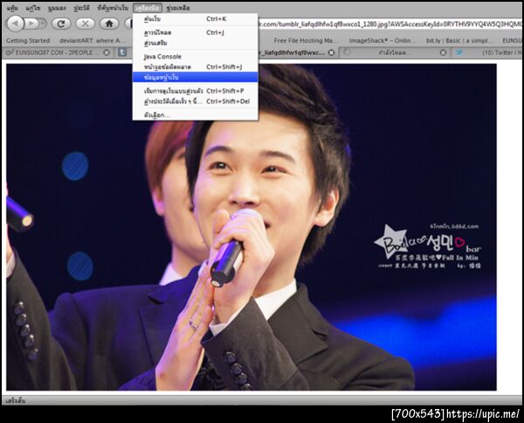Close the open เครื่องมือ (Tools) menu

click(148, 8)
